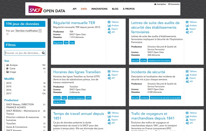Click the Evènement de sécurité remarquable tag
The image size is (206, 131).
point(165,98)
